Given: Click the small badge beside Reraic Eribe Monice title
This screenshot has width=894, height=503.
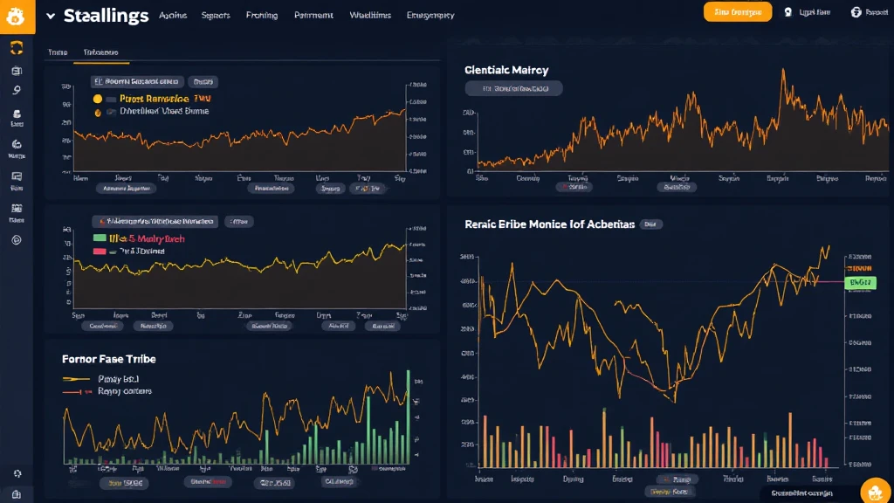Looking at the screenshot, I should 651,224.
